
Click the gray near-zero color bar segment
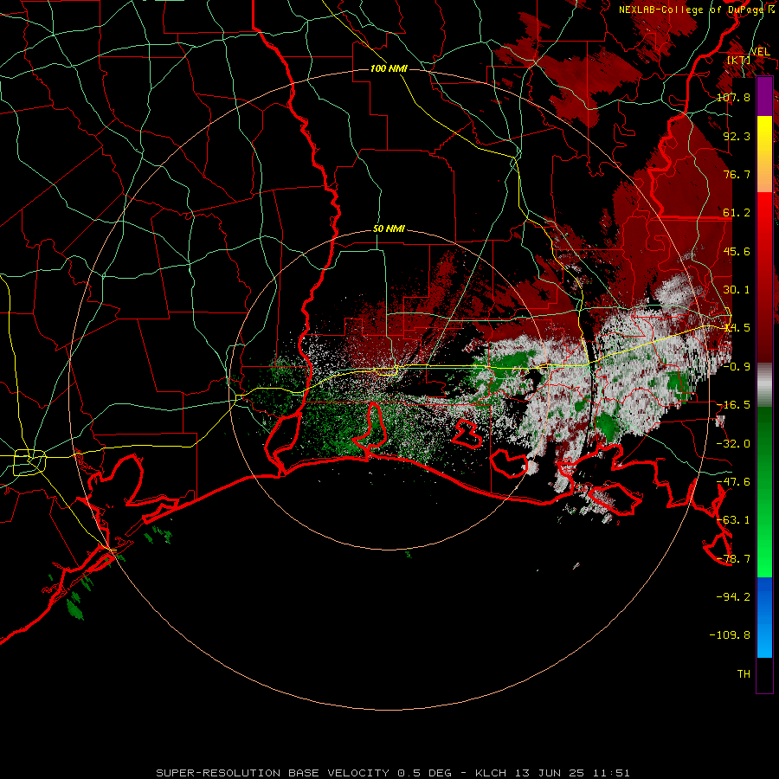pyautogui.click(x=764, y=385)
